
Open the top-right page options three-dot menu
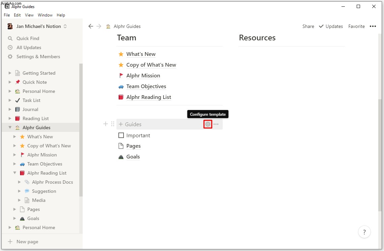click(x=373, y=26)
